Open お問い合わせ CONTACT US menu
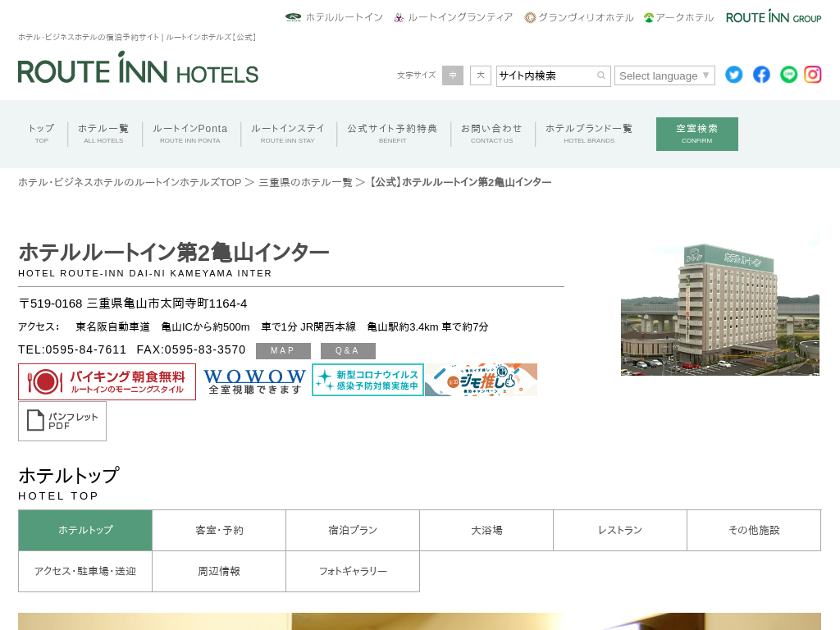840x630 pixels. click(x=492, y=134)
